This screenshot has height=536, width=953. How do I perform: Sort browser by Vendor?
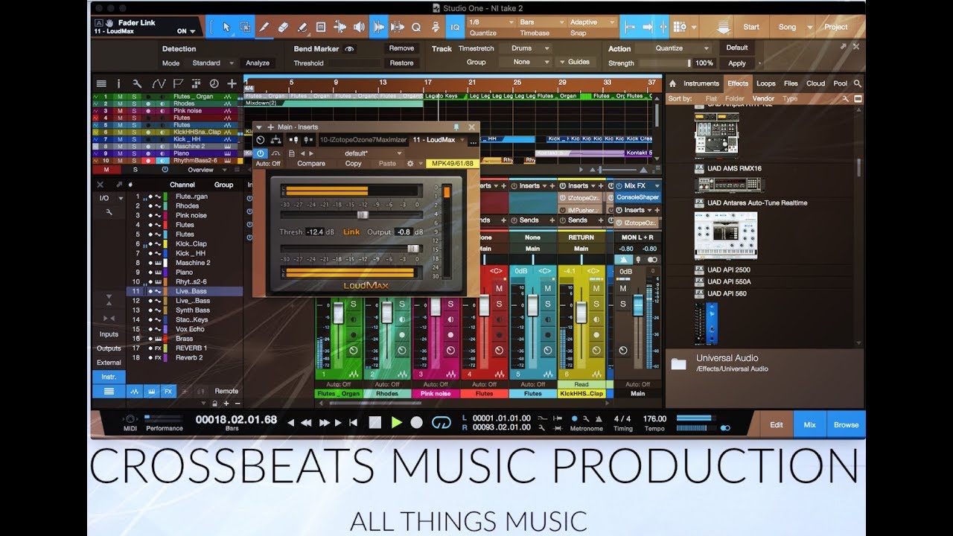763,98
